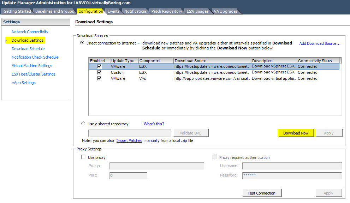Open vApp Settings

[x=24, y=83]
